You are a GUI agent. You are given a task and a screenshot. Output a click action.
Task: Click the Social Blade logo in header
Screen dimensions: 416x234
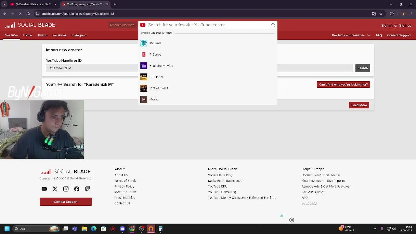coord(30,25)
